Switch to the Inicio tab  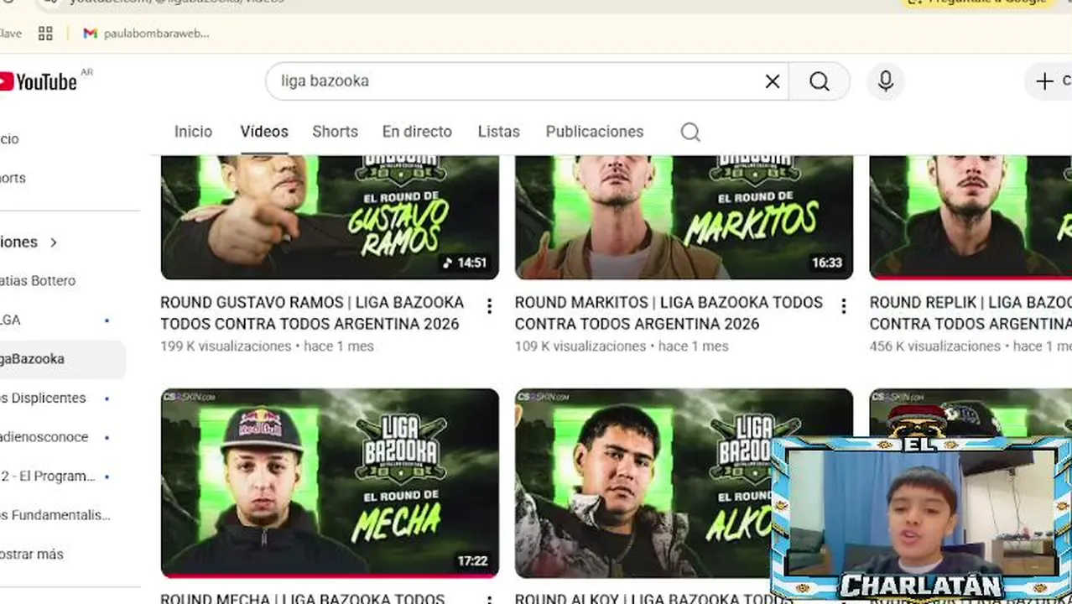[193, 132]
